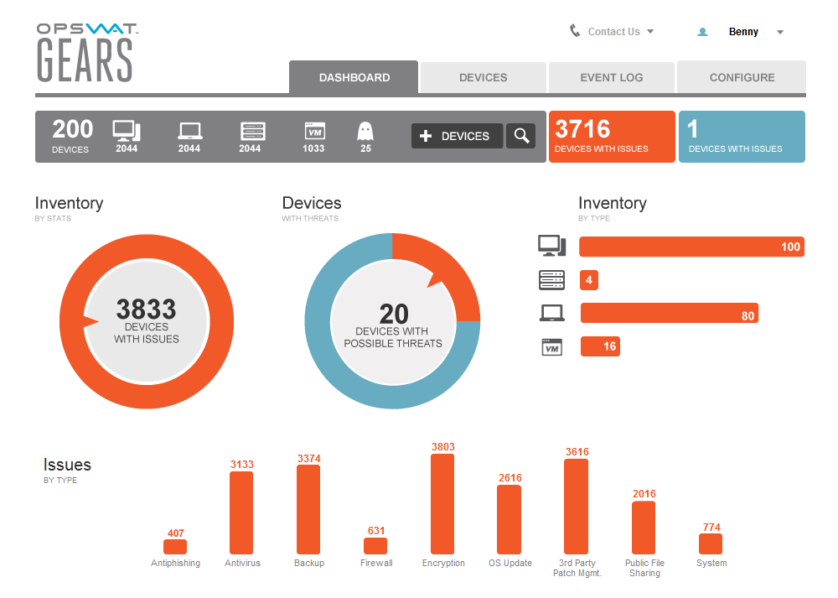Select the desktop computer icon in summary bar
This screenshot has width=838, height=598.
127,131
